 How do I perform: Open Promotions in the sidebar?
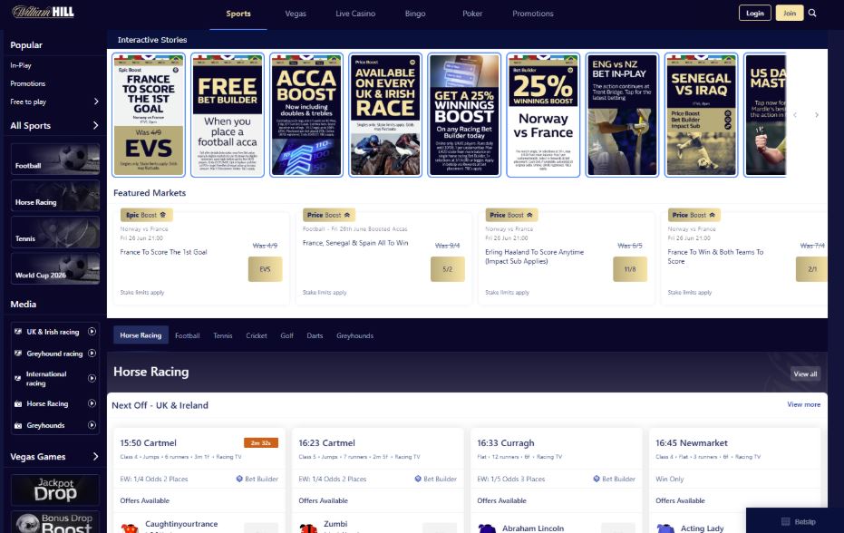(x=27, y=83)
